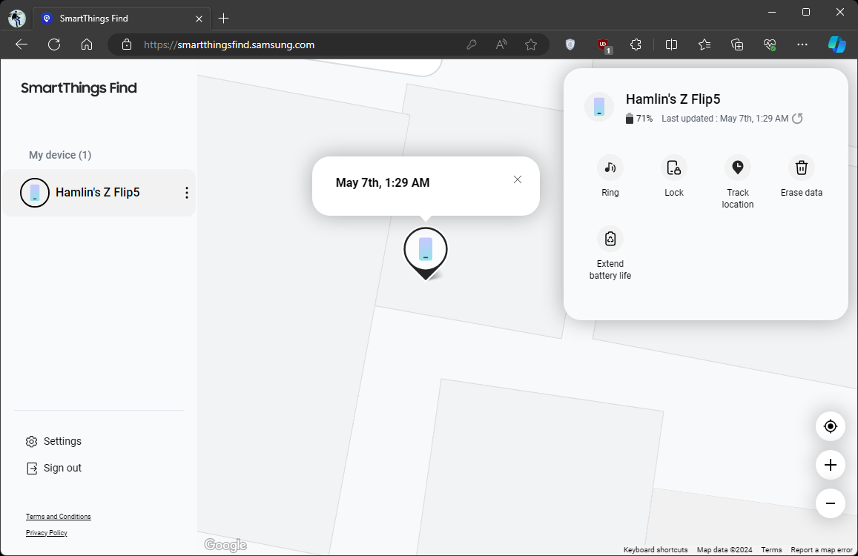Open a new browser tab
Viewport: 858px width, 556px height.
coord(223,18)
